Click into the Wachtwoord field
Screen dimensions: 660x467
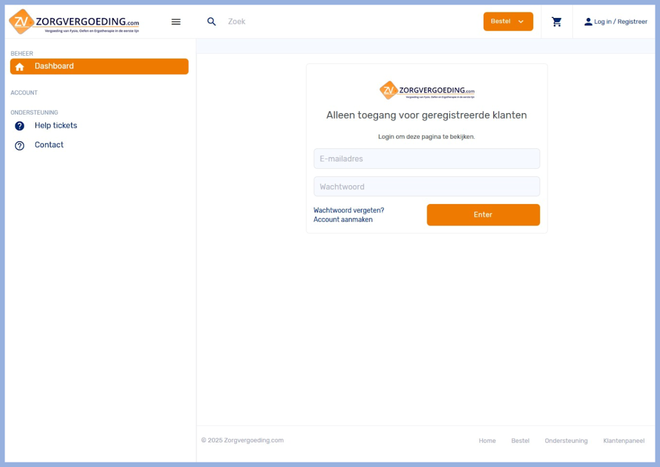click(427, 187)
